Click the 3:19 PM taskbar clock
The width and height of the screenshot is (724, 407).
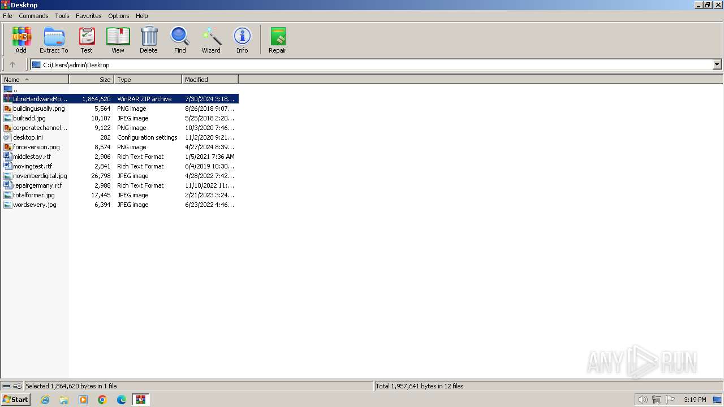695,400
